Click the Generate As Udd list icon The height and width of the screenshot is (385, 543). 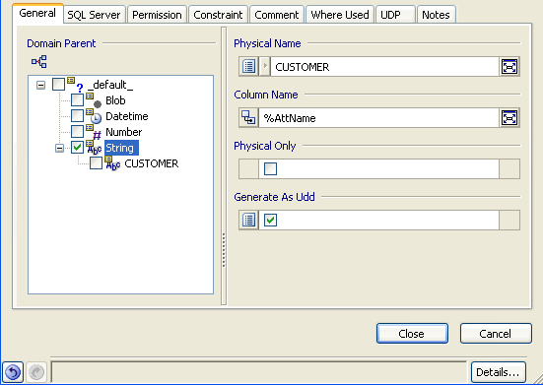[x=248, y=220]
